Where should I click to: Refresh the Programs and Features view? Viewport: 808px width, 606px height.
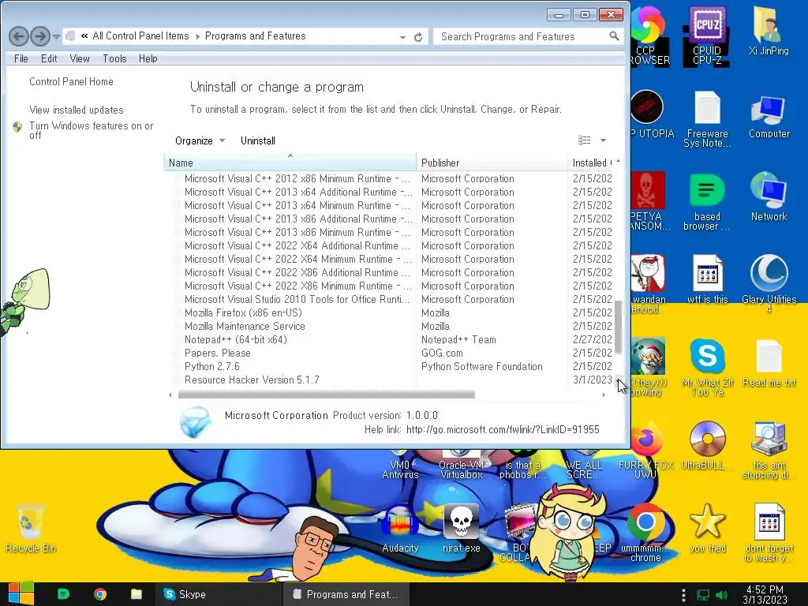418,36
